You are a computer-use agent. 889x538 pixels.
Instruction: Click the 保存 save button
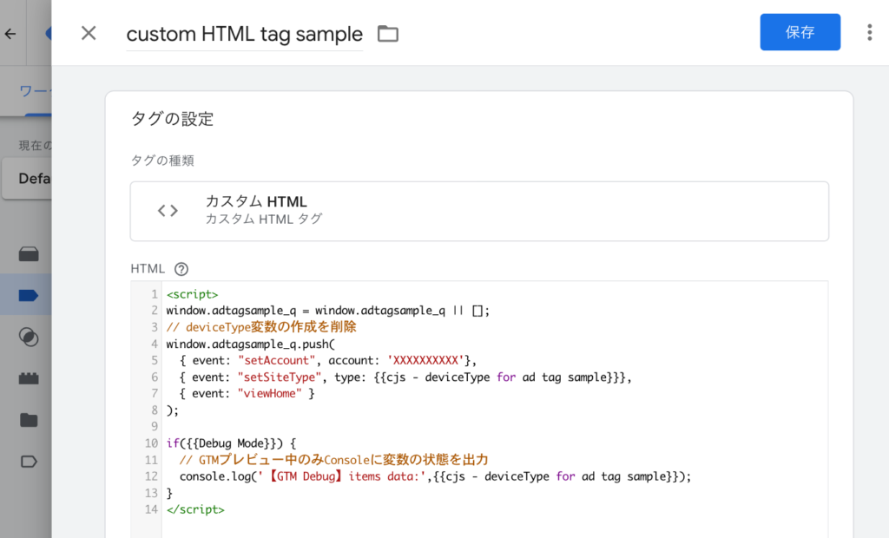[800, 33]
